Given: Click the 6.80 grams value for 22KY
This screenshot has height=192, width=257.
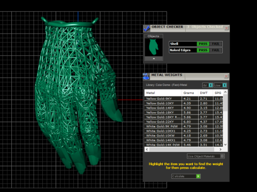Looking at the screenshot, I should click(x=187, y=122).
